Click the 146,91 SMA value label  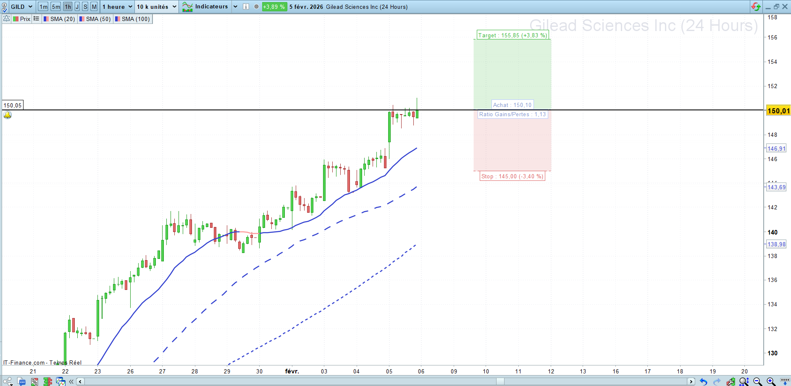tap(776, 149)
